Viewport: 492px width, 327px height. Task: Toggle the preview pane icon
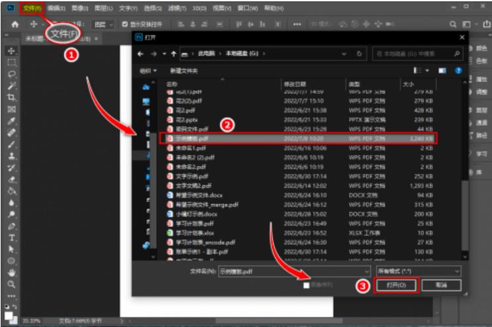click(442, 71)
